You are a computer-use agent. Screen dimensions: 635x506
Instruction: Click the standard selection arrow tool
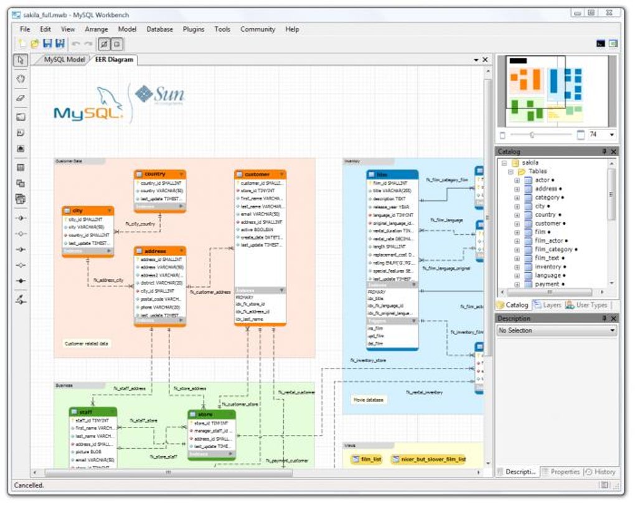tap(20, 59)
